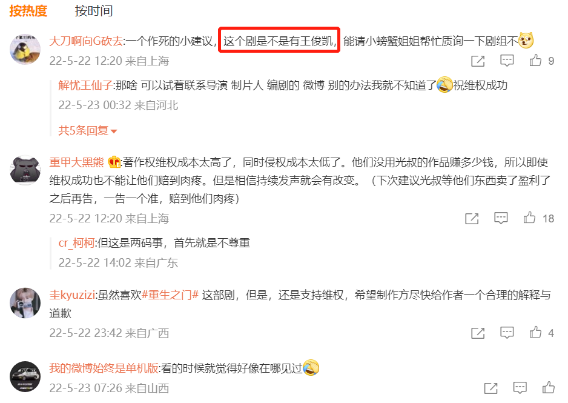
Task: Share the 重甲大黑熊 comment
Action: click(x=472, y=218)
